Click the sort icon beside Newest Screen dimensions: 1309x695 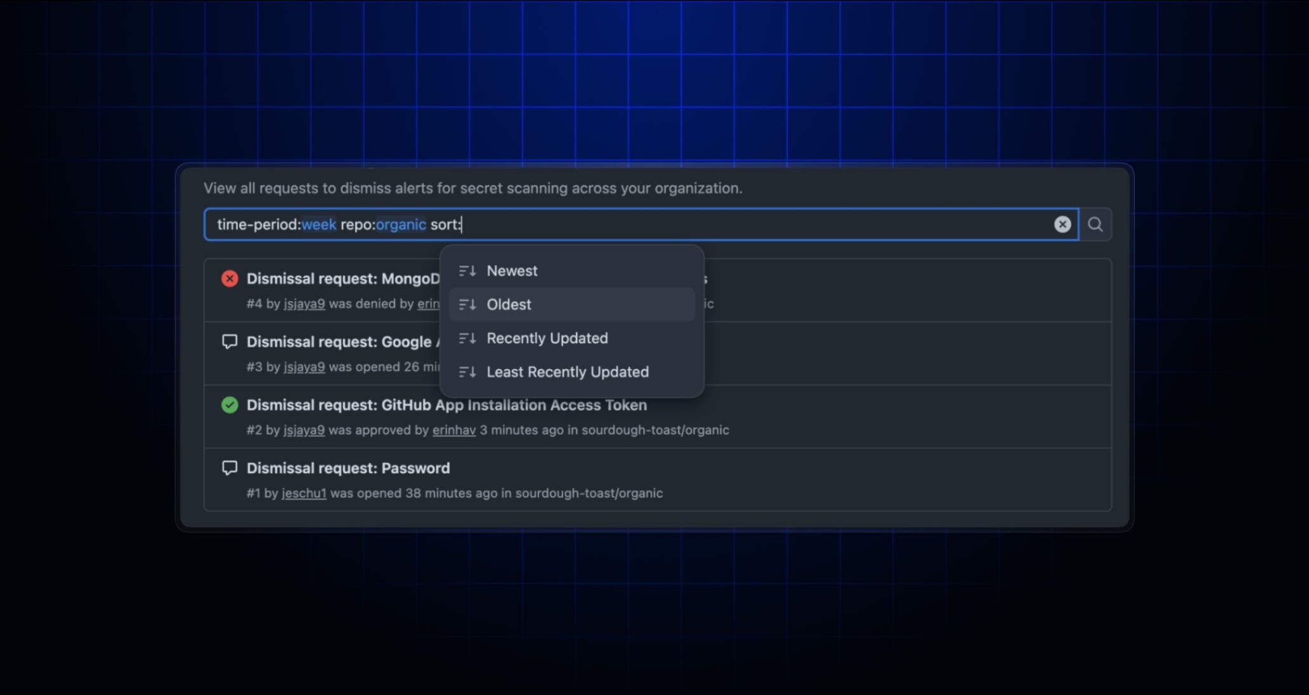[x=467, y=271]
